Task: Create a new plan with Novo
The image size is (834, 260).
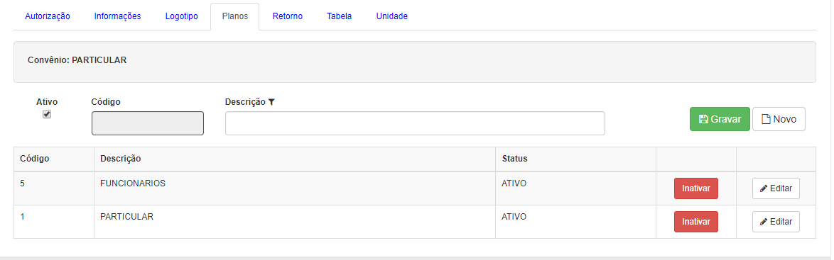Action: (779, 119)
